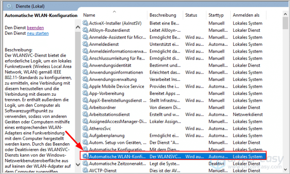Restart the service via 'neu starten' link

tap(38, 33)
